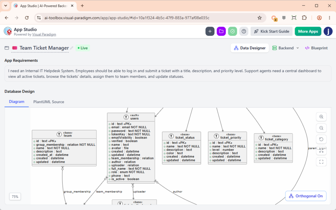Click the 75% zoom level indicator
The height and width of the screenshot is (210, 336).
coord(15,197)
